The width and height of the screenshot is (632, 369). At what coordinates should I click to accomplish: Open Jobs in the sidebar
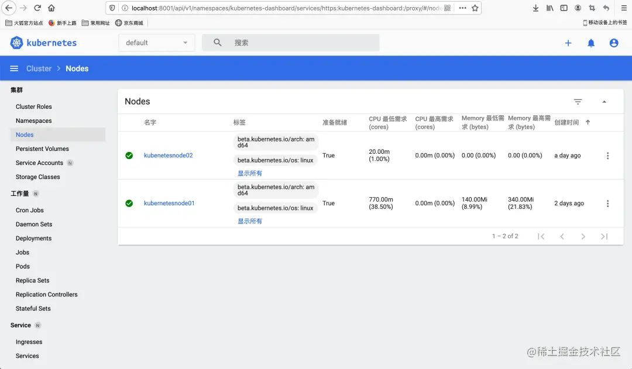coord(23,253)
